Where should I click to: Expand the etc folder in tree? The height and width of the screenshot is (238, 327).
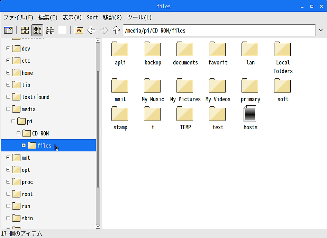click(8, 61)
